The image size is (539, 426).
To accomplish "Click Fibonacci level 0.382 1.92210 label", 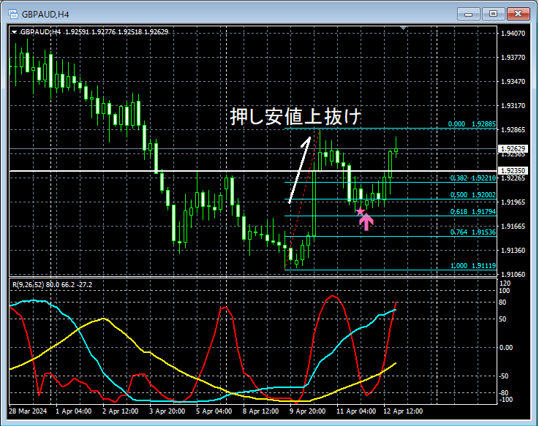I will [x=473, y=178].
